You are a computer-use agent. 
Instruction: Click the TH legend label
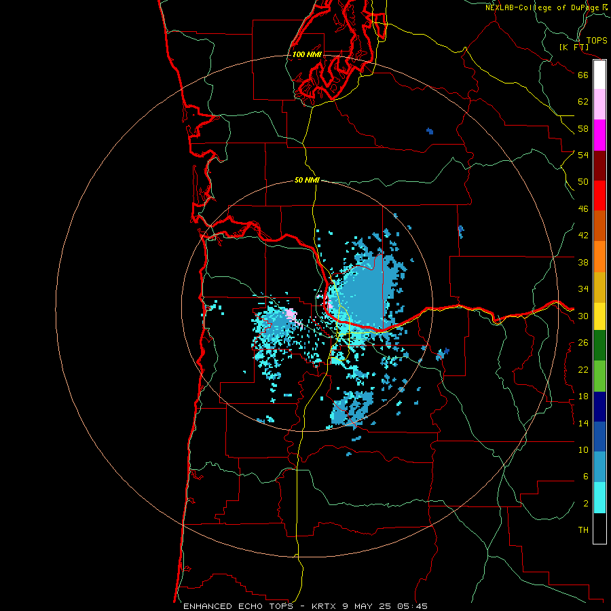tap(583, 530)
